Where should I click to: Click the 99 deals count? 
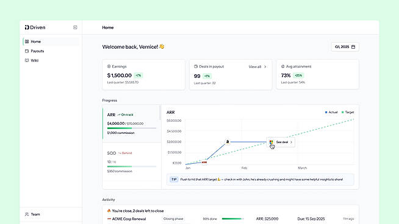point(197,76)
